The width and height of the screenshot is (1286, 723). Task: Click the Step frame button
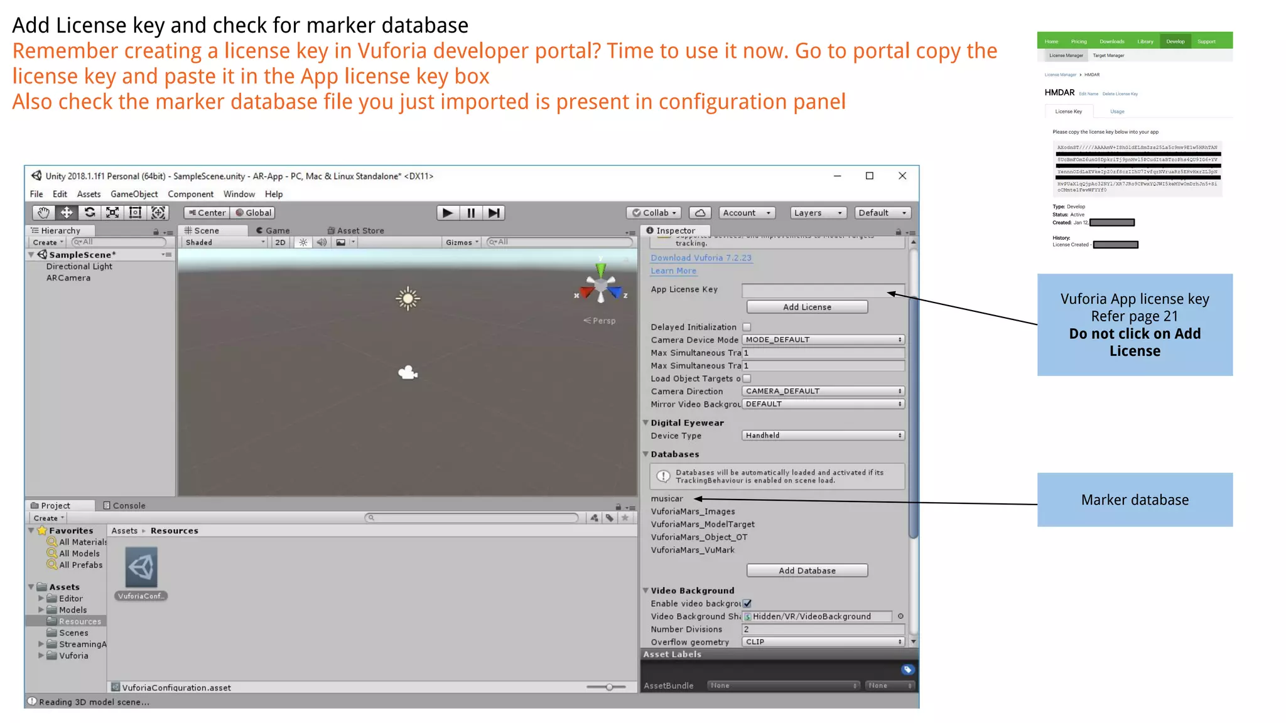494,213
